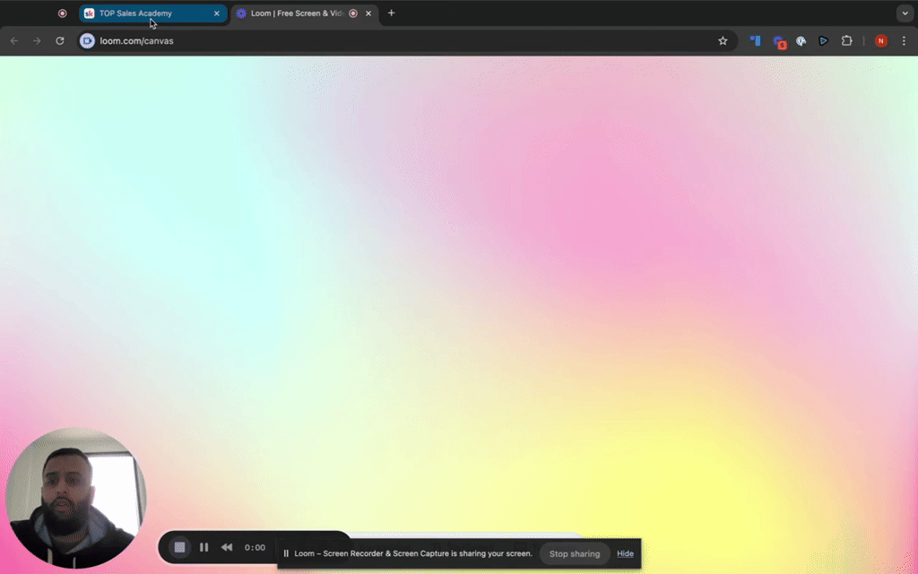Stop the Loom recording with the square button
The width and height of the screenshot is (918, 574).
pyautogui.click(x=179, y=547)
